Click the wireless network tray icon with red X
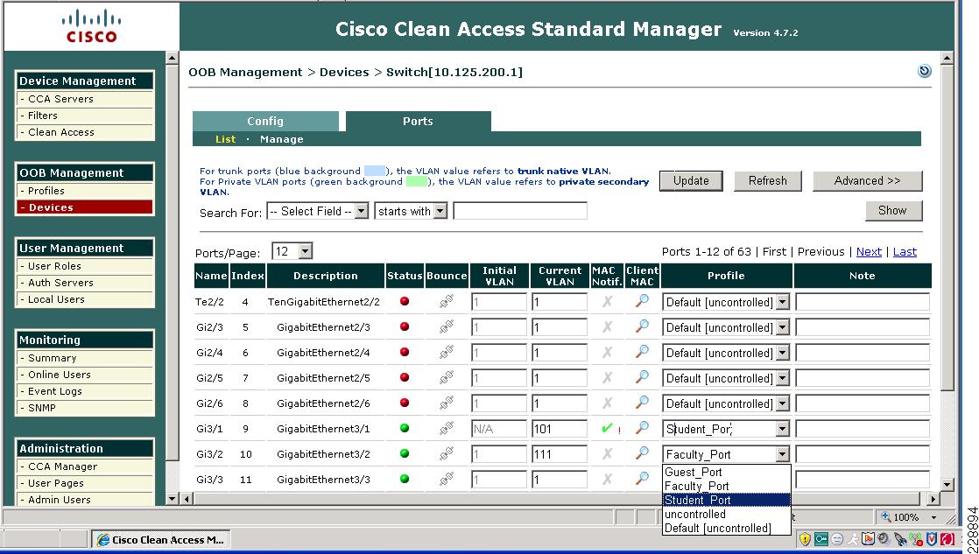 [915, 539]
